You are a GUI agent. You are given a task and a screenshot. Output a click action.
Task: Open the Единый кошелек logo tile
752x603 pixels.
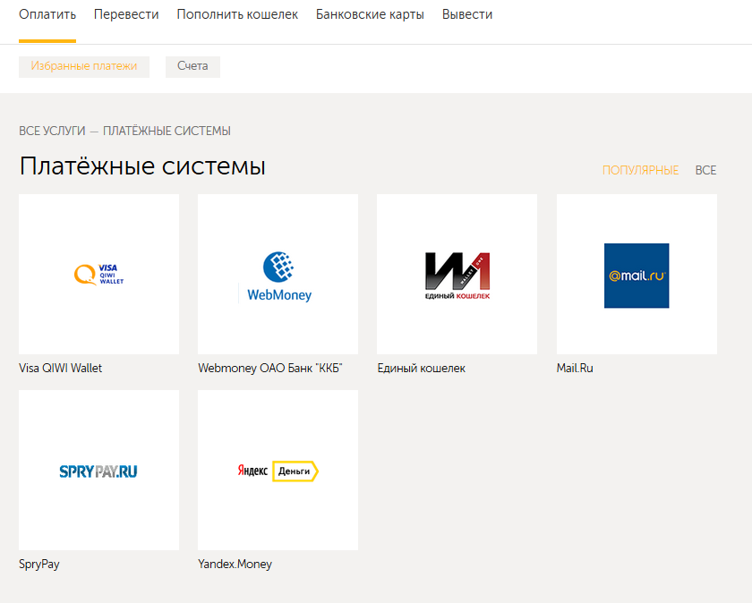coord(457,274)
